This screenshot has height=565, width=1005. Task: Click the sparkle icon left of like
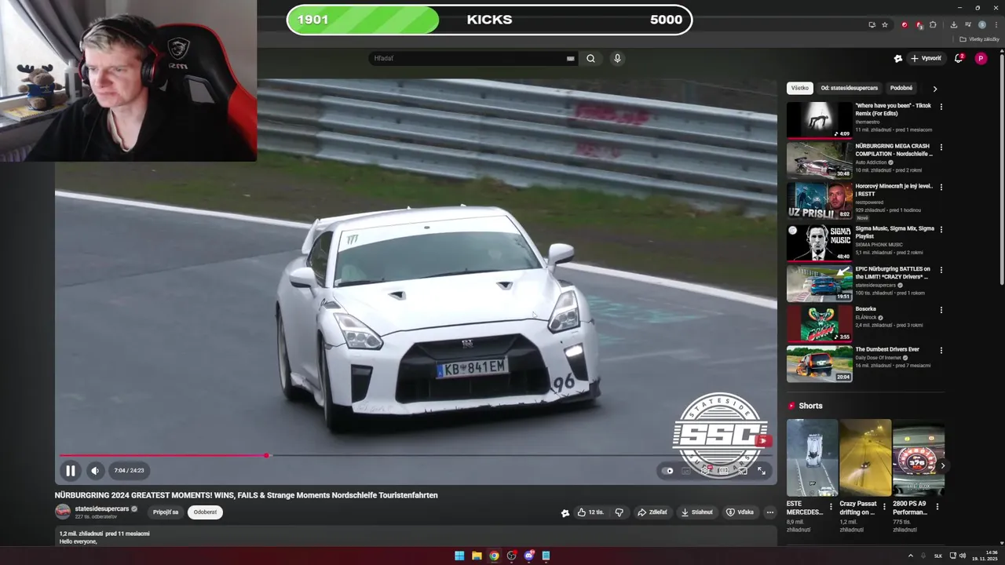tap(565, 513)
